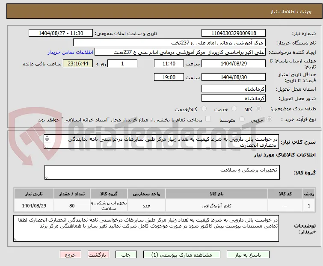Image resolution: width=323 pixels, height=266 pixels.
Task: Click the واحد شمارش column header
Action: click(146, 194)
